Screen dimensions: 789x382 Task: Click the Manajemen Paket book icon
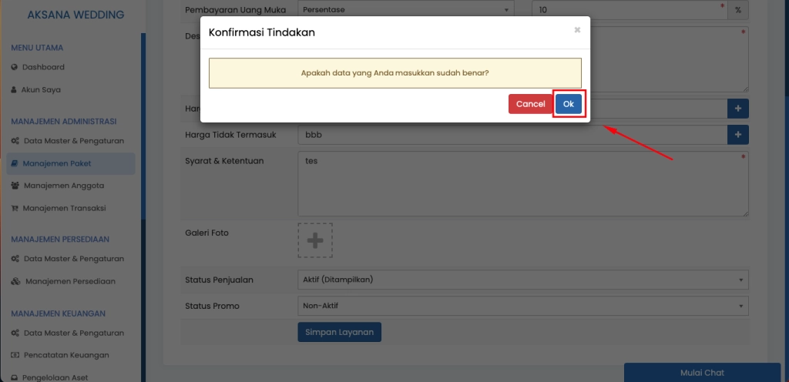(15, 163)
